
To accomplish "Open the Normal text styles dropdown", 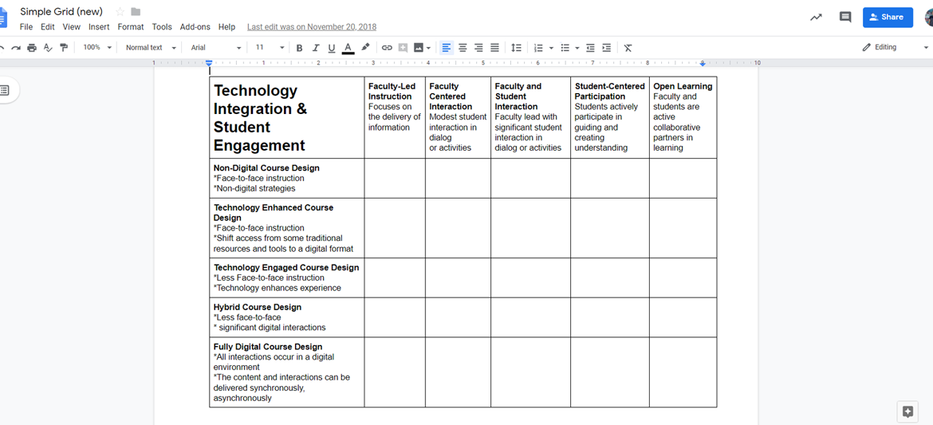I will (x=150, y=48).
